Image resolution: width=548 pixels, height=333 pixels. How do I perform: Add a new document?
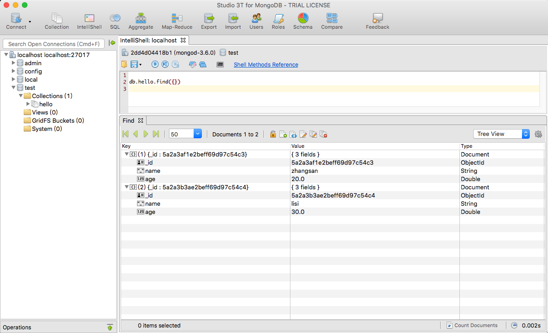point(283,134)
